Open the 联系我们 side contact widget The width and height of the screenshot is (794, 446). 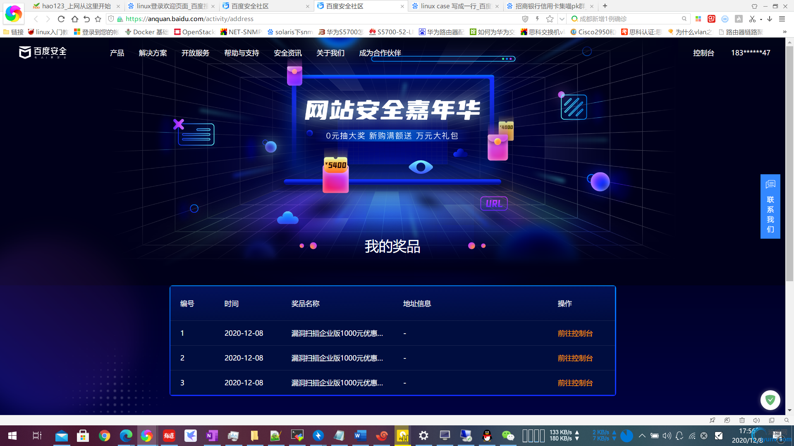770,206
